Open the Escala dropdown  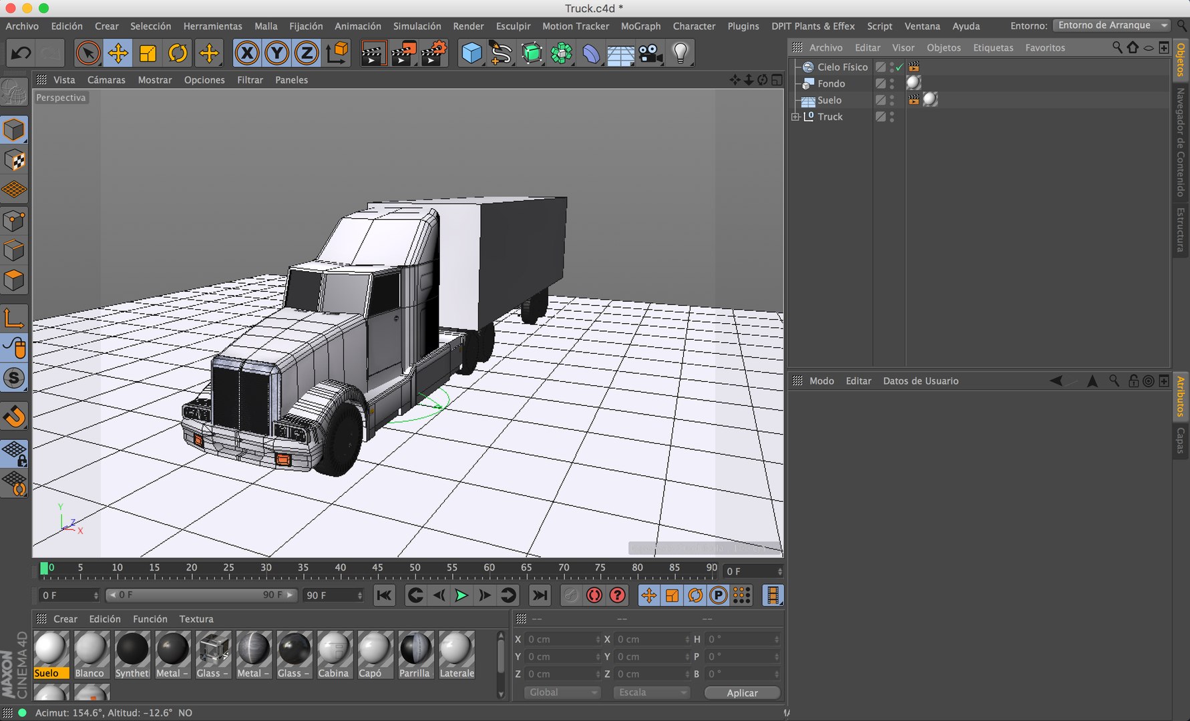[651, 692]
